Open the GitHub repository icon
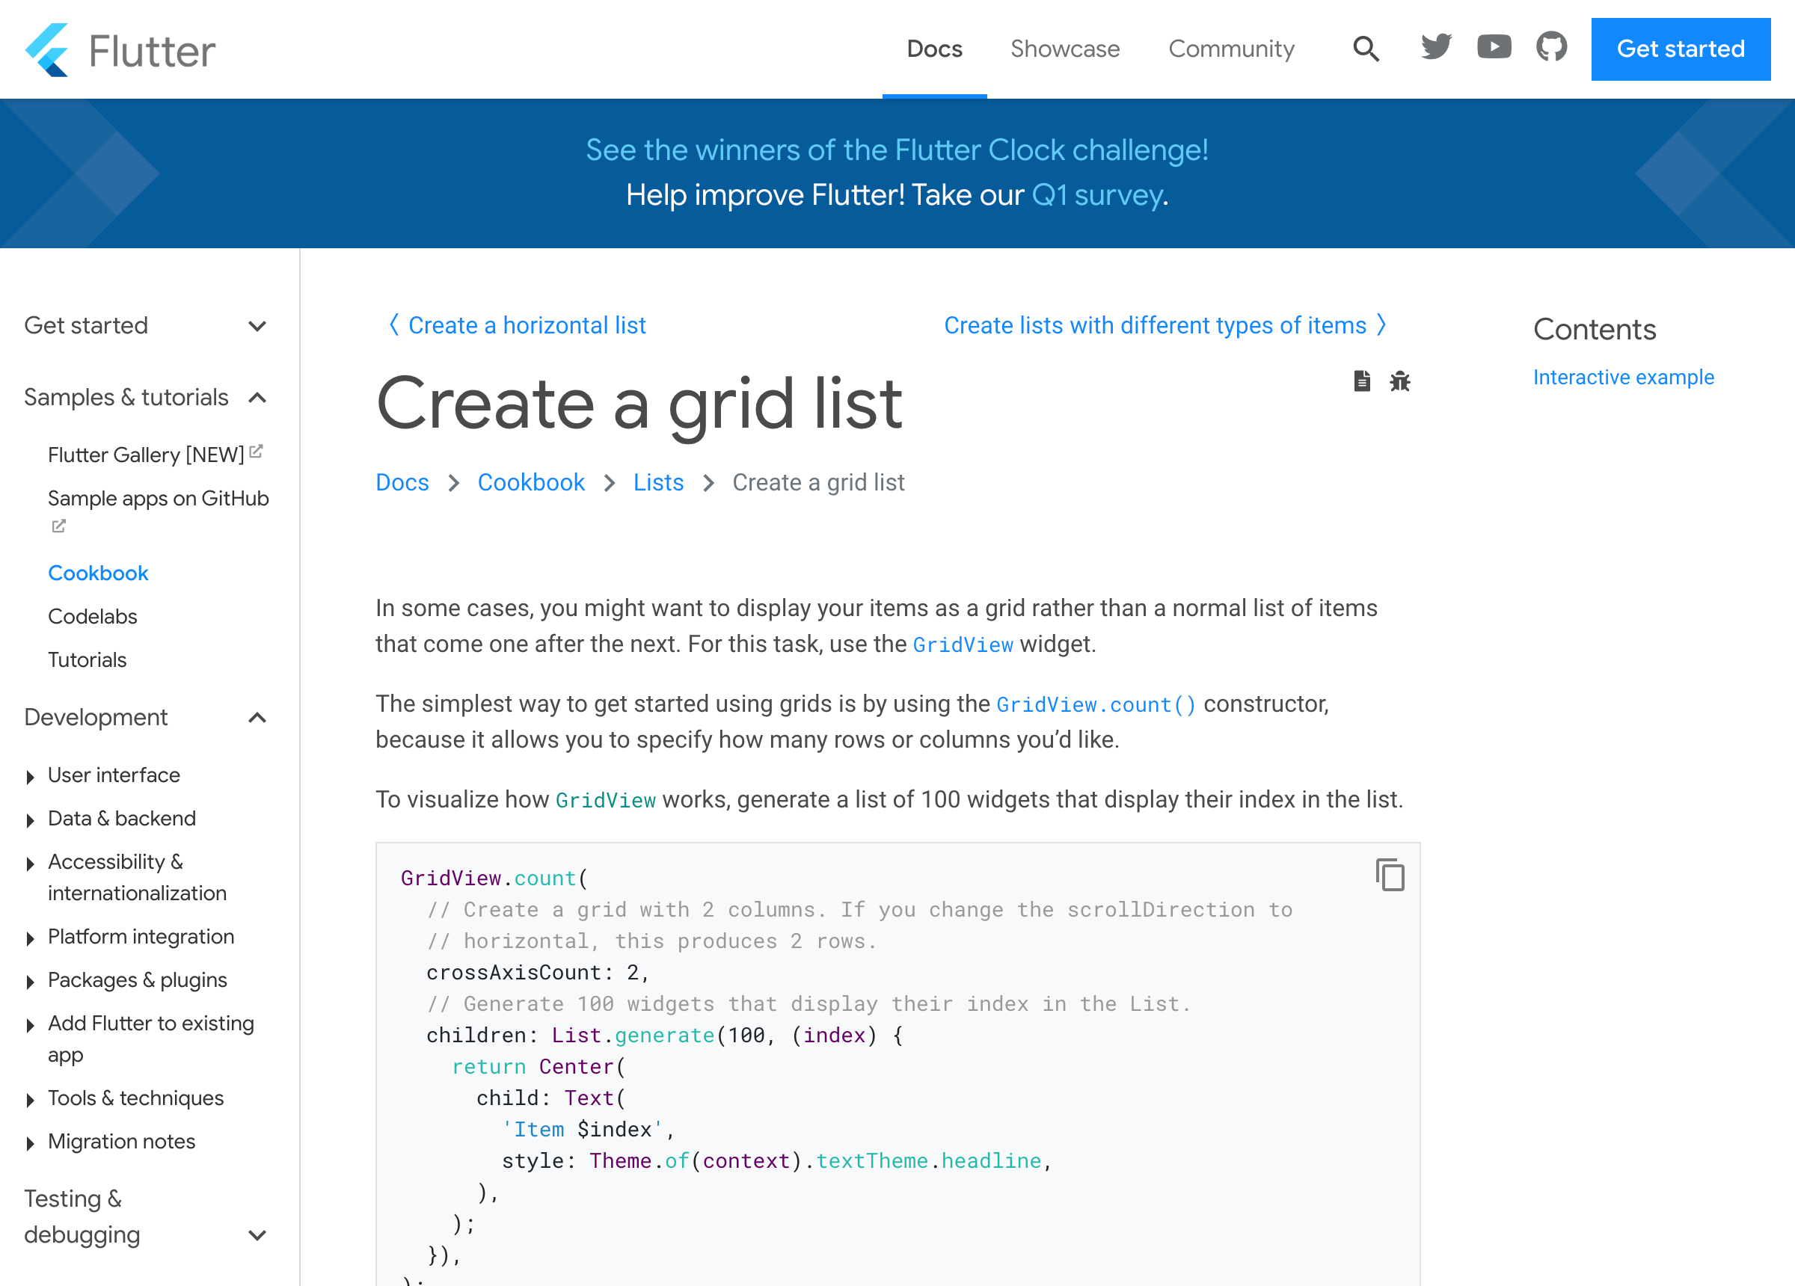The height and width of the screenshot is (1286, 1795). click(x=1551, y=48)
